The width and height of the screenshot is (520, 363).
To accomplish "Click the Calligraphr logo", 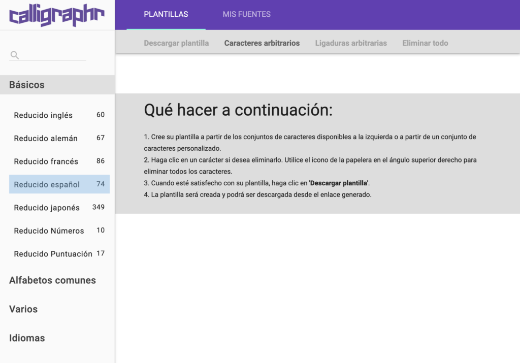I will (57, 15).
